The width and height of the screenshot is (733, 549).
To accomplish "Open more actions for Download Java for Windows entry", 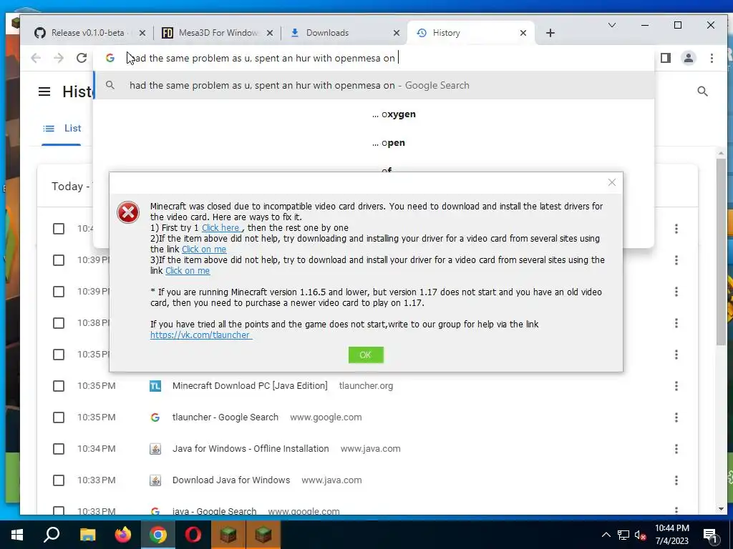I will pos(676,480).
